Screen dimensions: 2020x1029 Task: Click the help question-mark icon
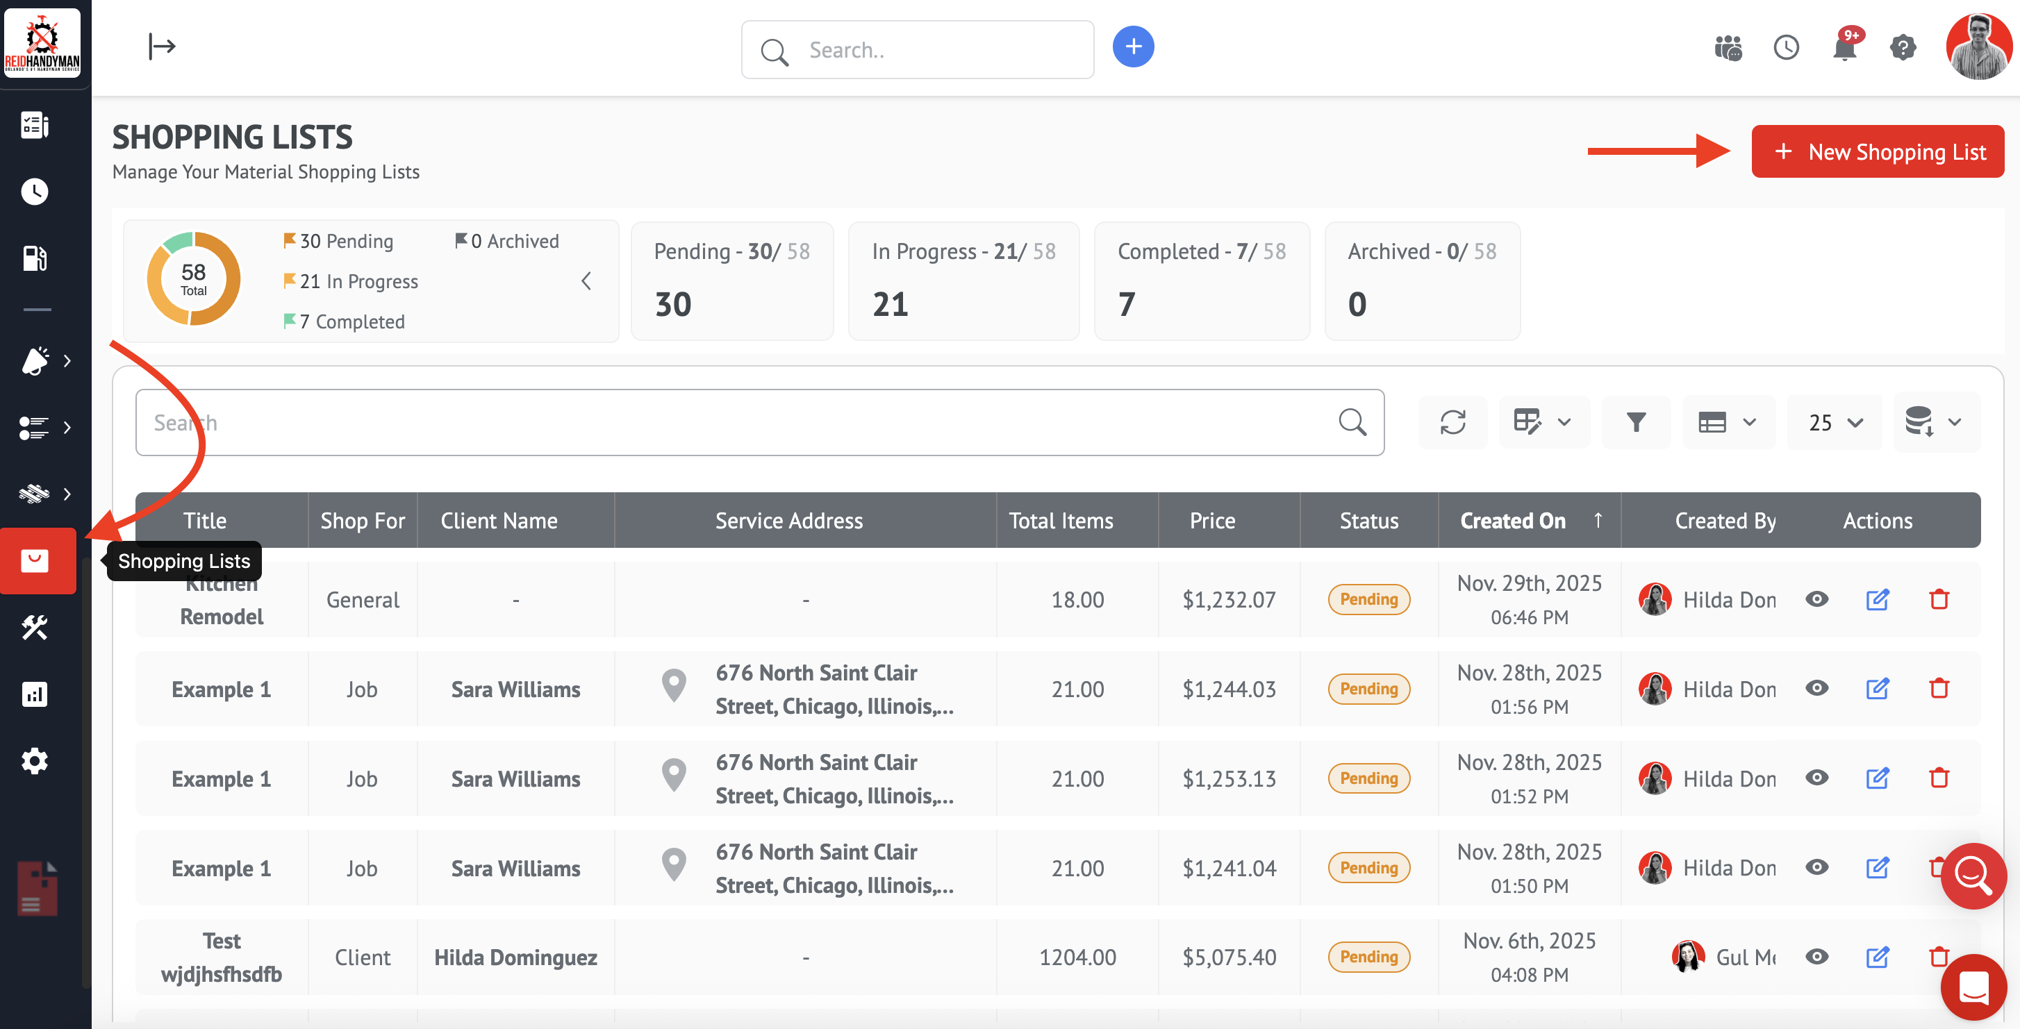click(1903, 48)
